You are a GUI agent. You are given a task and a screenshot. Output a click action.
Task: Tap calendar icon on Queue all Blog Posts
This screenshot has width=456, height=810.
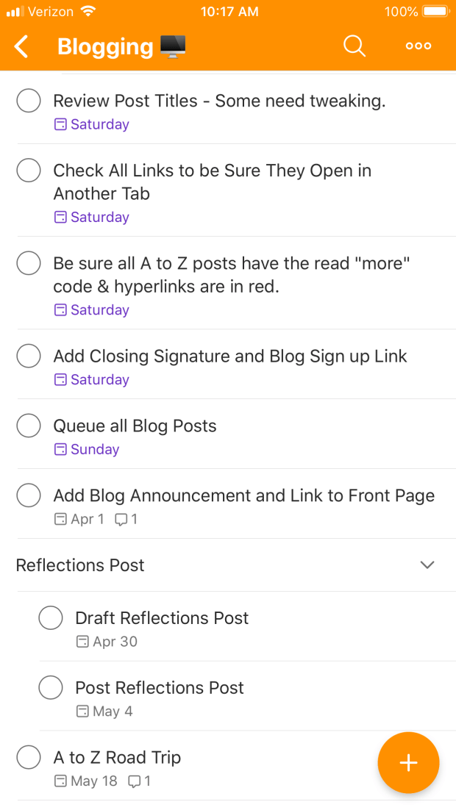tap(60, 450)
